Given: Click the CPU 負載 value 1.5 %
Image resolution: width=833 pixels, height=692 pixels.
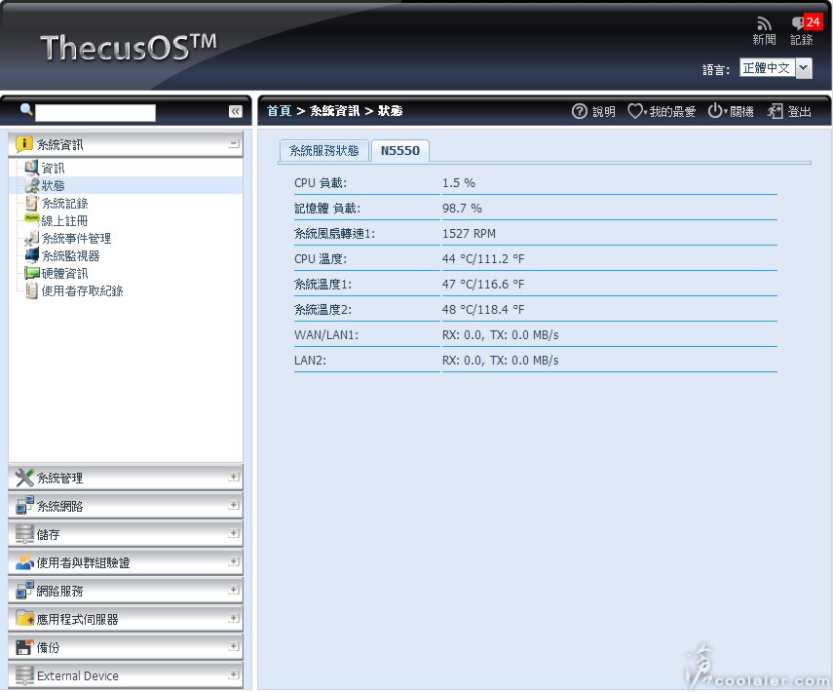Looking at the screenshot, I should point(459,183).
